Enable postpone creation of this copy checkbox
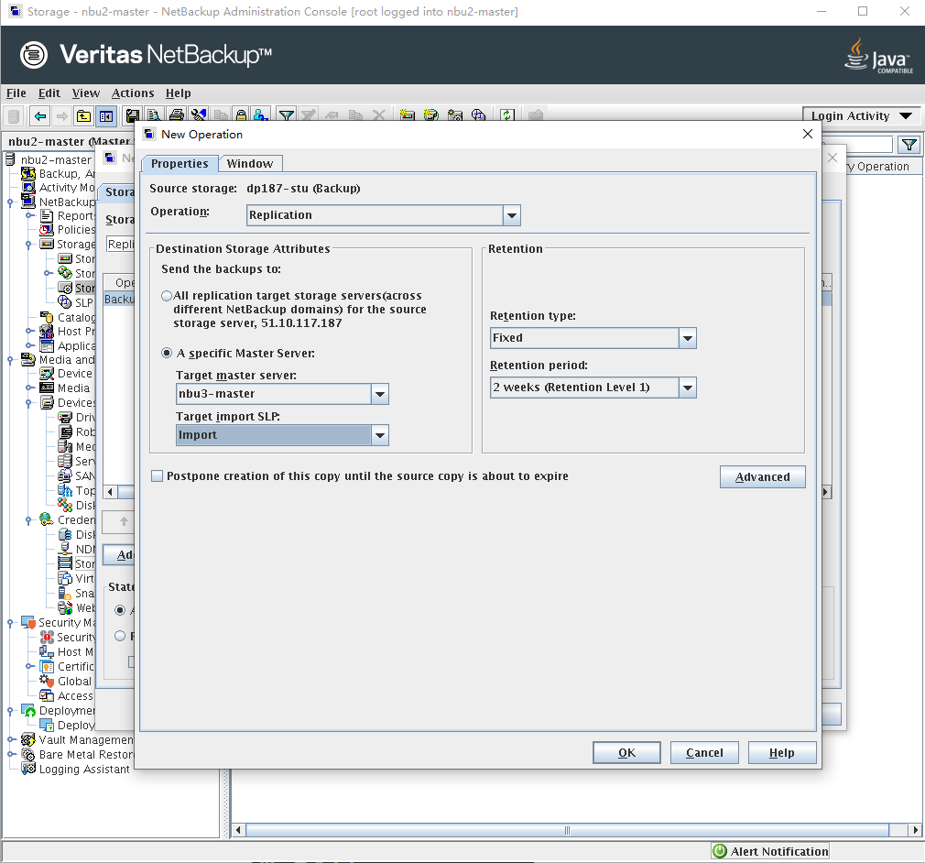 point(158,476)
